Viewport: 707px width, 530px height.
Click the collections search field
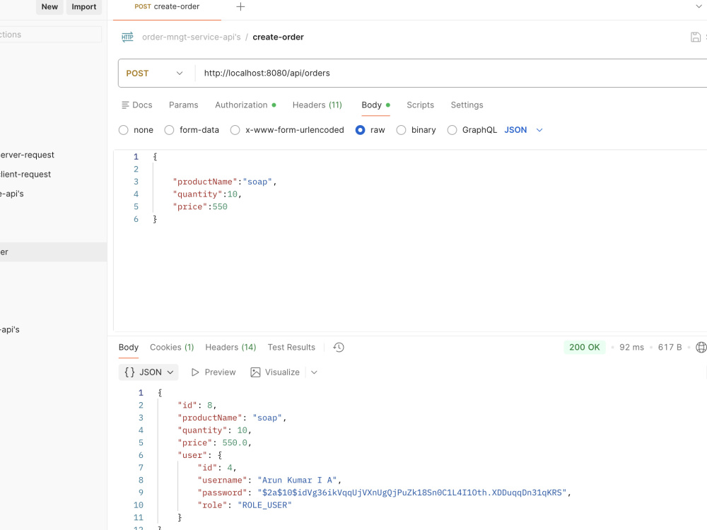(x=50, y=35)
